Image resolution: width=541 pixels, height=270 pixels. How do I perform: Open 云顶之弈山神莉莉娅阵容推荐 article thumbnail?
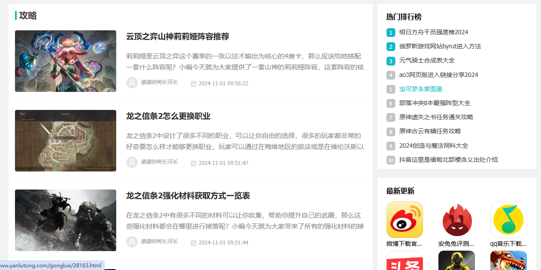point(66,61)
